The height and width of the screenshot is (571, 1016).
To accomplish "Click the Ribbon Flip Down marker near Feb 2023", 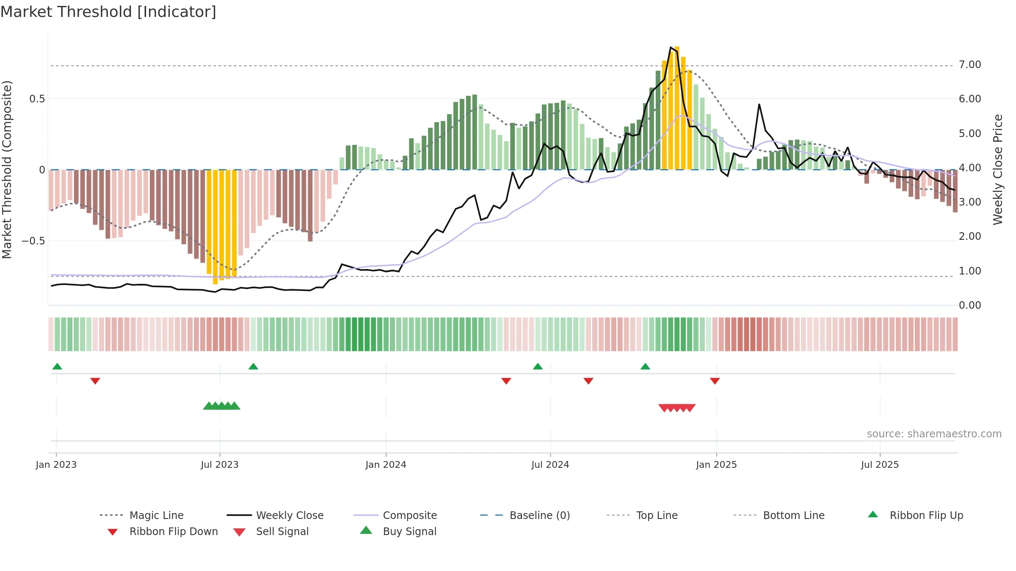I will tap(95, 381).
